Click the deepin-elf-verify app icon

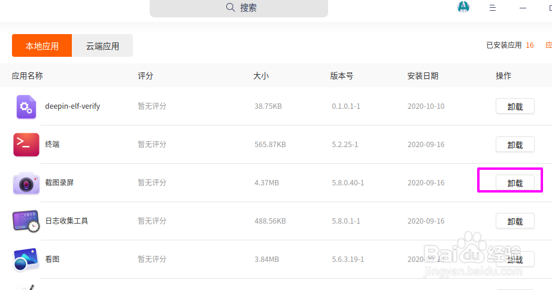[x=26, y=106]
